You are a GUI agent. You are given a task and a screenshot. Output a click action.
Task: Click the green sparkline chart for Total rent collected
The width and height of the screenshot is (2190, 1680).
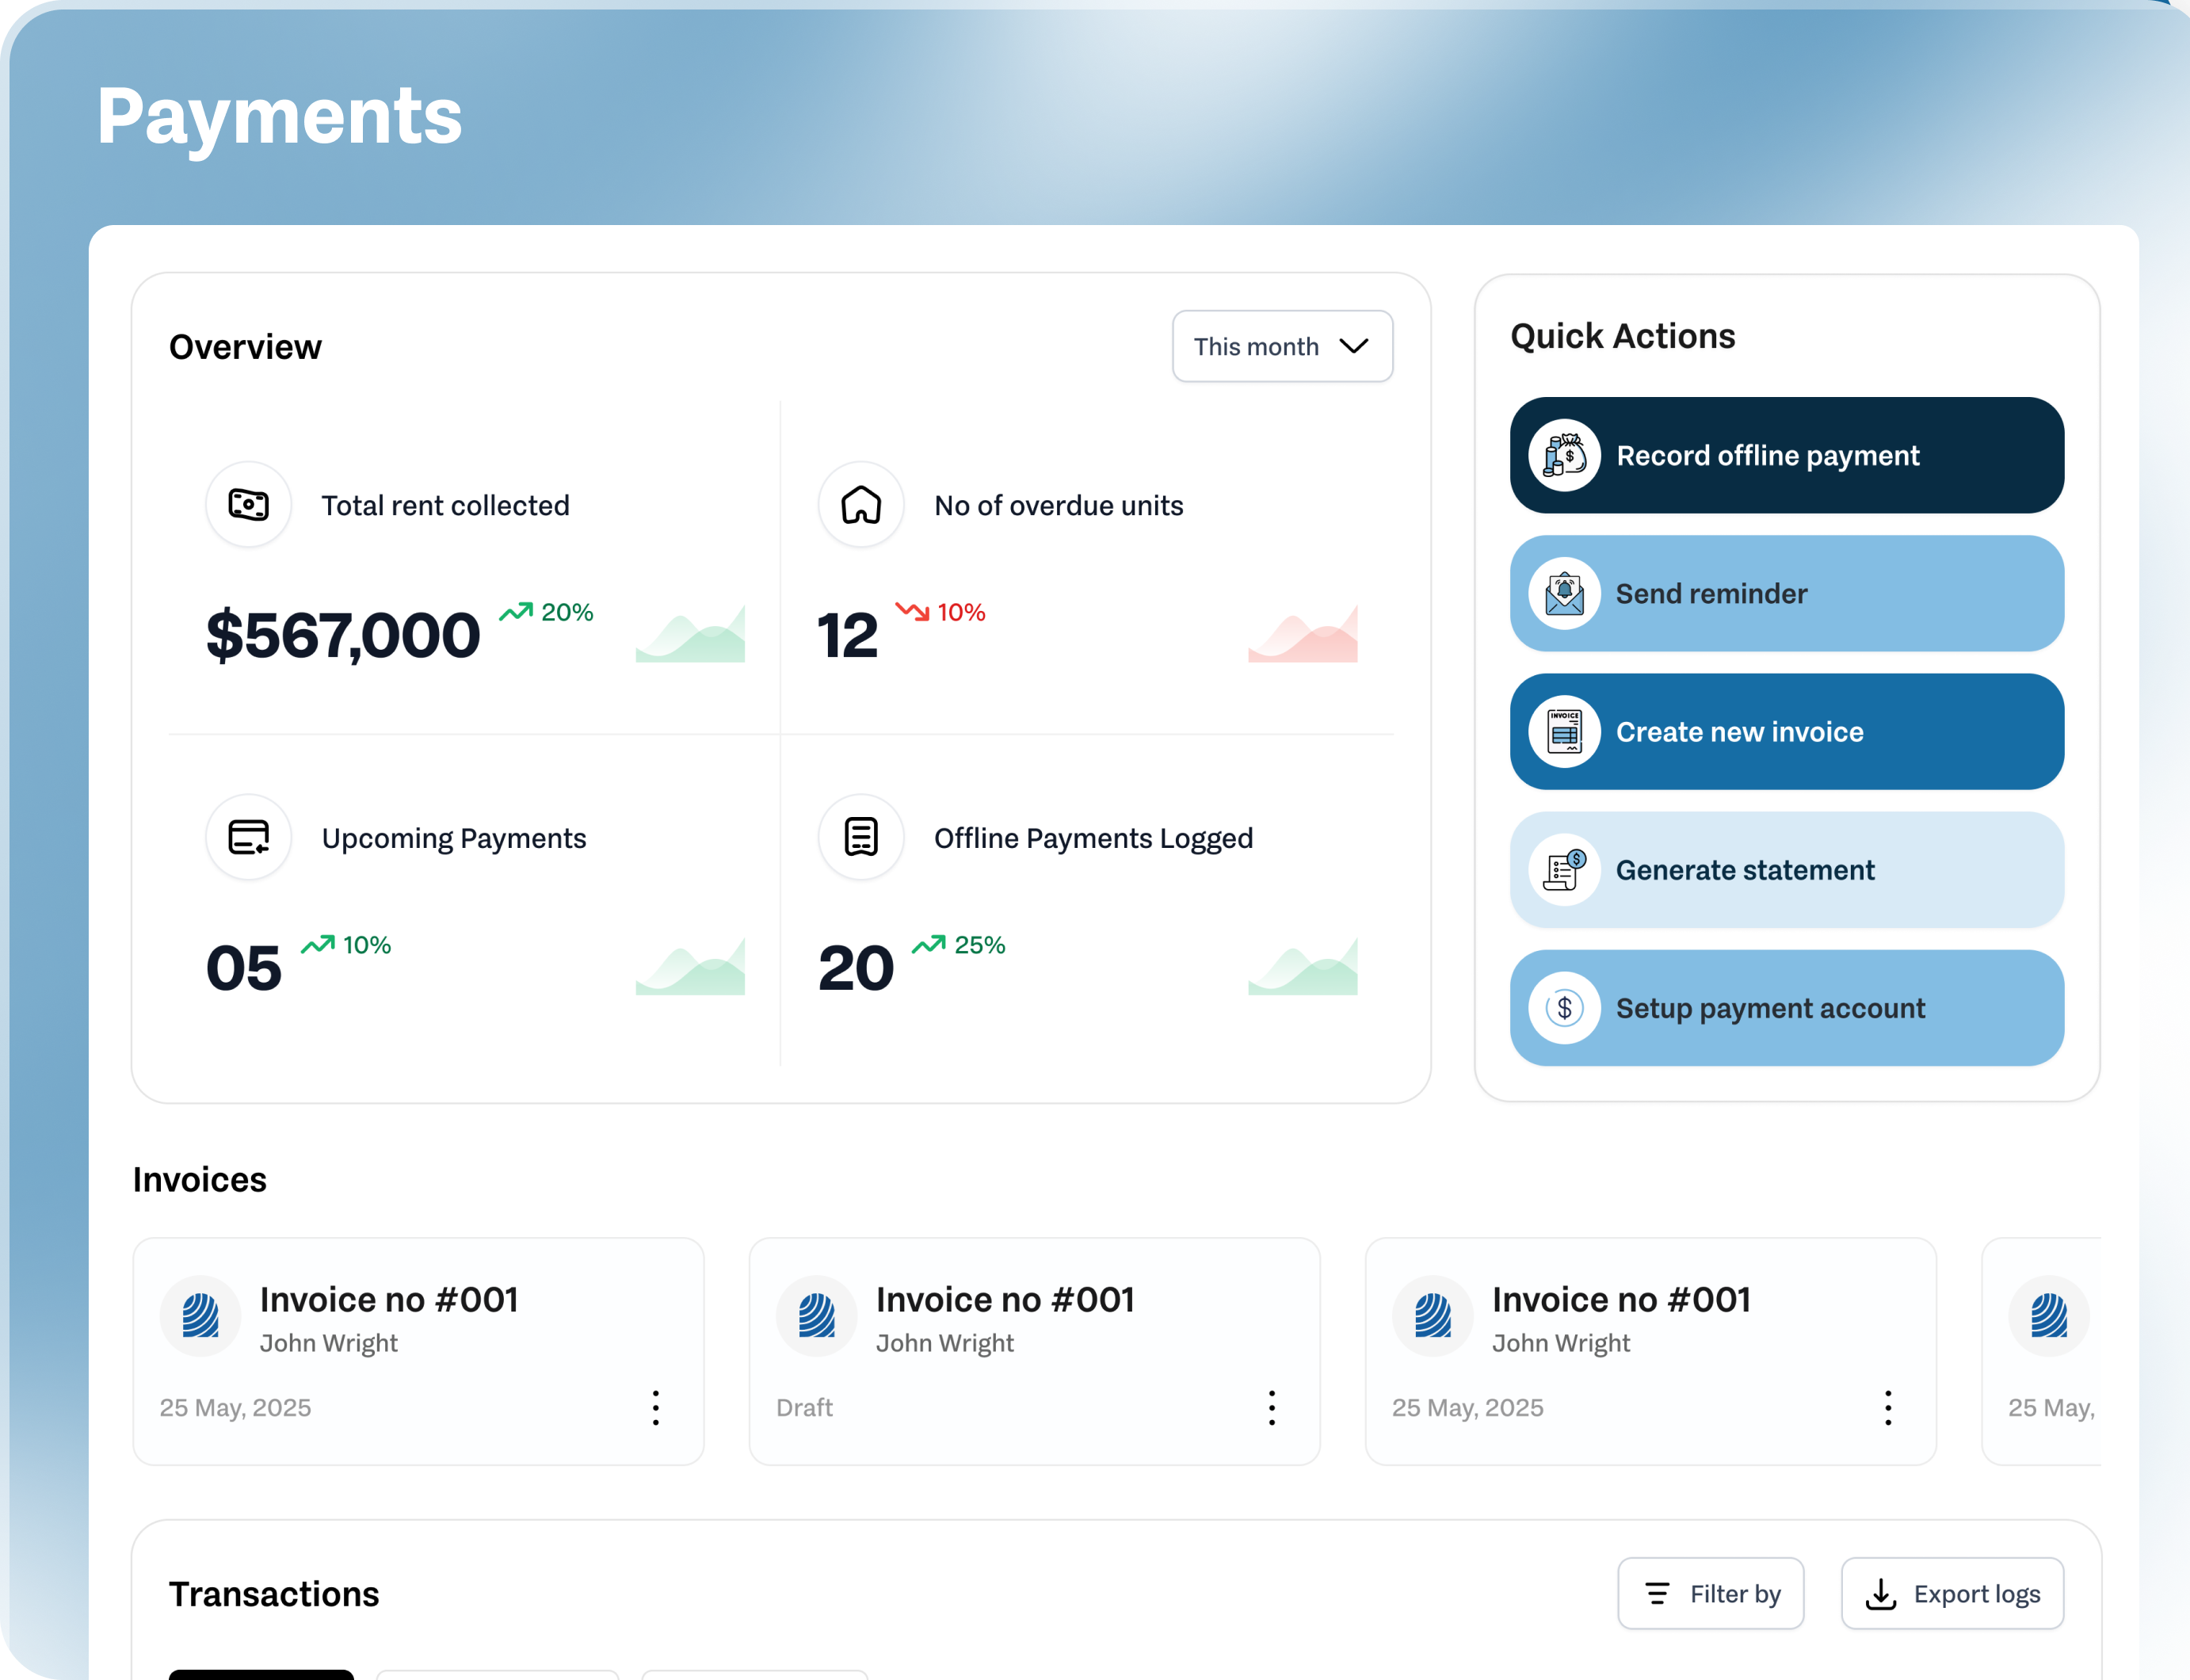[x=690, y=633]
